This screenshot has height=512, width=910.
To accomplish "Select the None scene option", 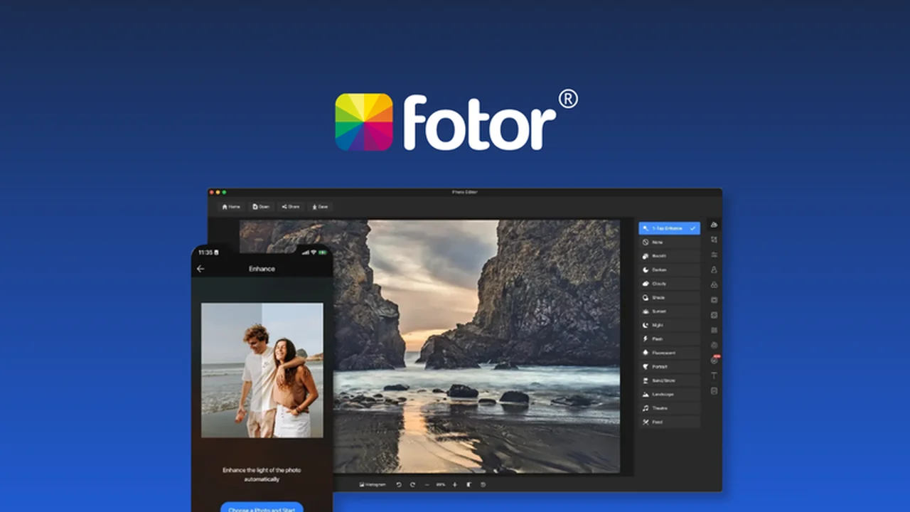I will 669,242.
